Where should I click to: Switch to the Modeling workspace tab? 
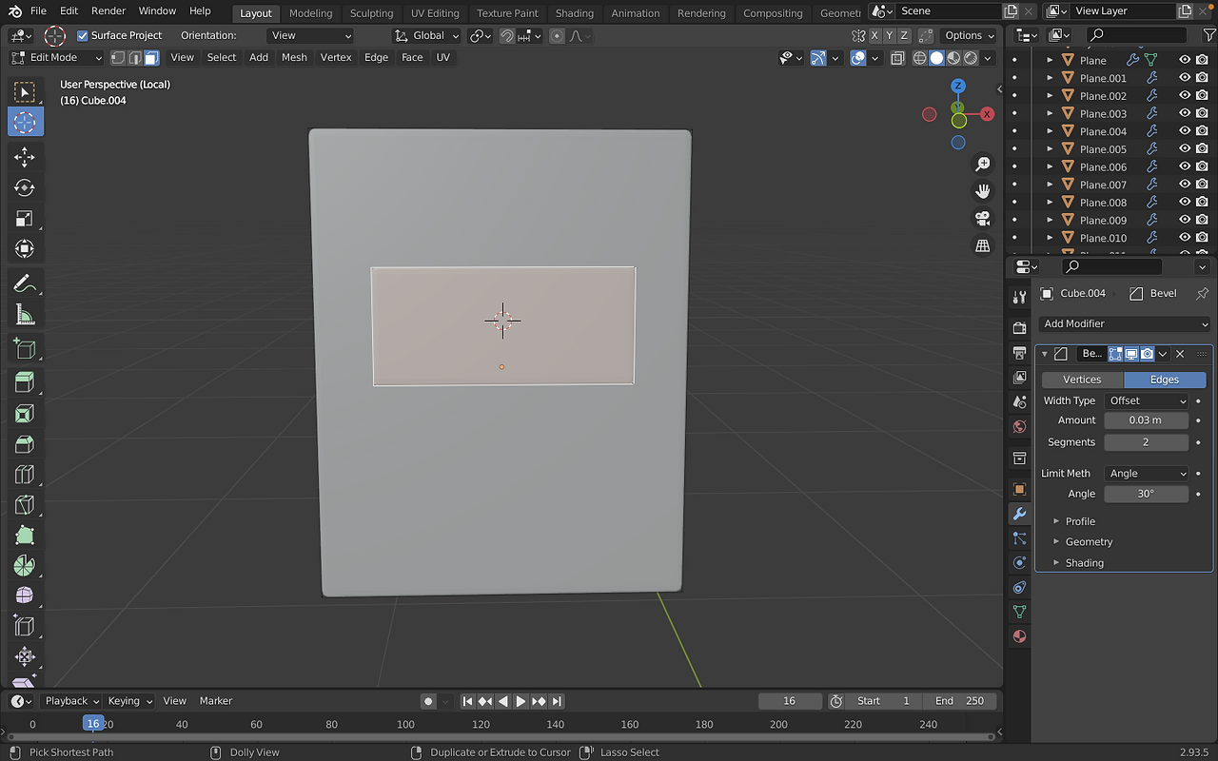coord(310,13)
